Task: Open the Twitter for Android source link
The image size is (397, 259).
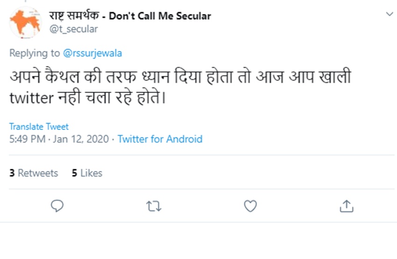Action: click(x=160, y=139)
